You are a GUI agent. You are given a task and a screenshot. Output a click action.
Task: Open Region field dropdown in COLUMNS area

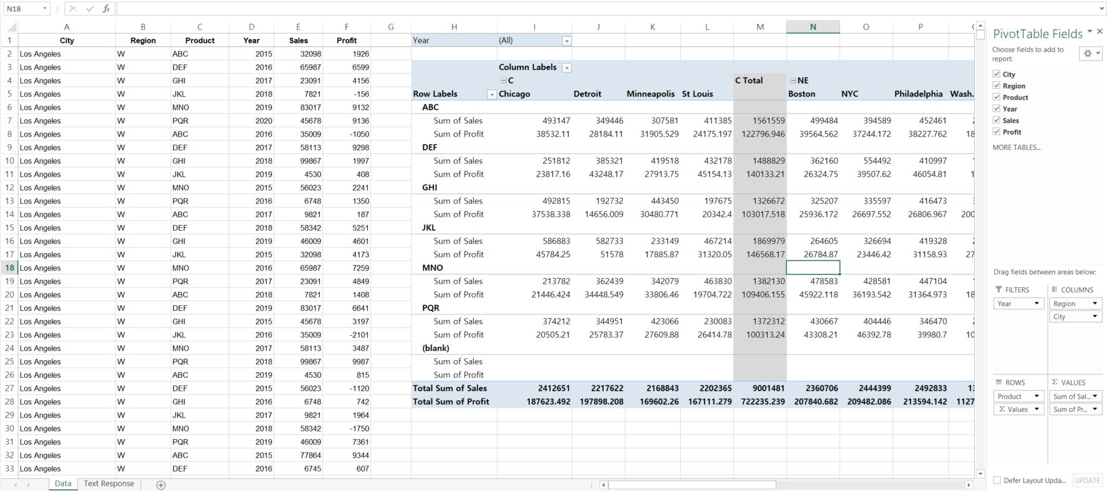(x=1095, y=303)
